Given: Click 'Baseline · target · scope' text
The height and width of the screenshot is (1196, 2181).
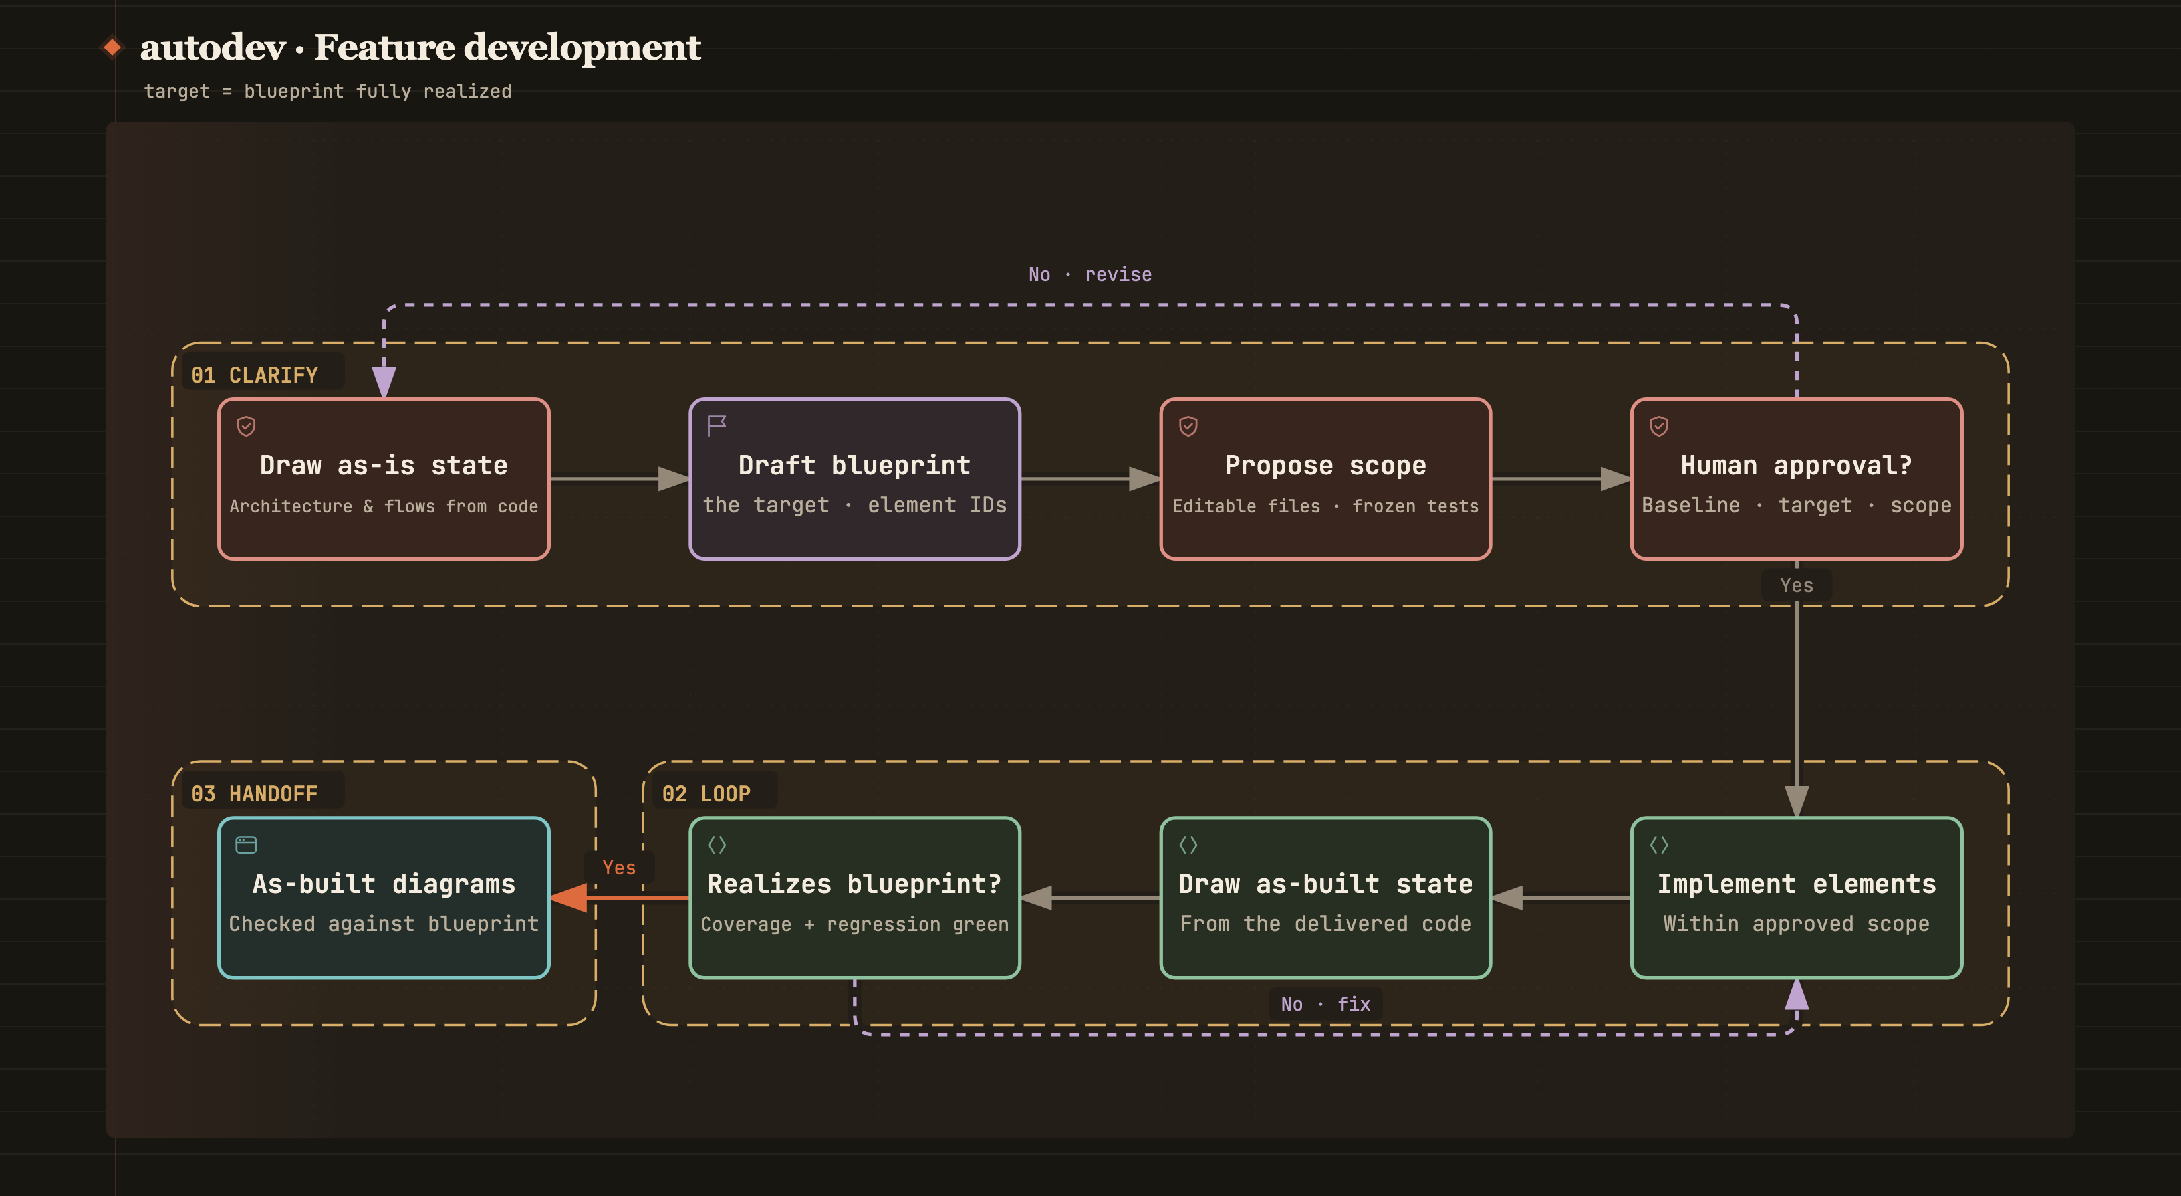Looking at the screenshot, I should [x=1796, y=505].
